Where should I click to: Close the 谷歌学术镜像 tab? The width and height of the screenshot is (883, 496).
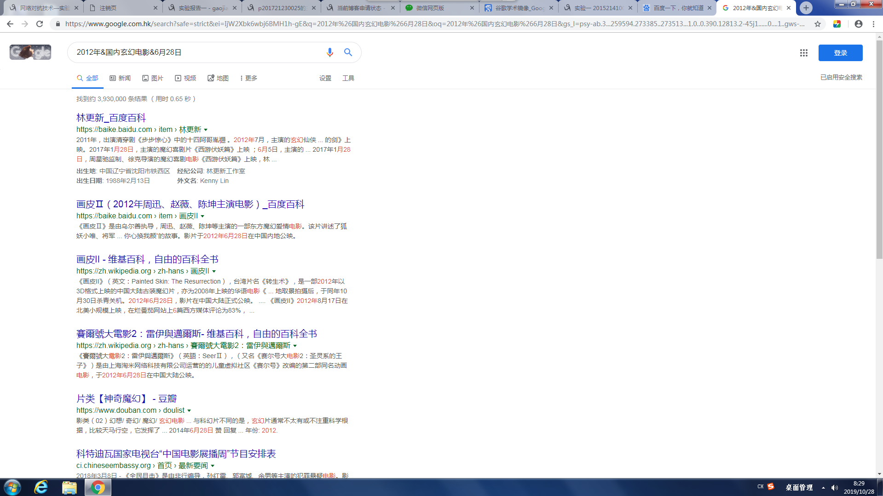pos(551,8)
